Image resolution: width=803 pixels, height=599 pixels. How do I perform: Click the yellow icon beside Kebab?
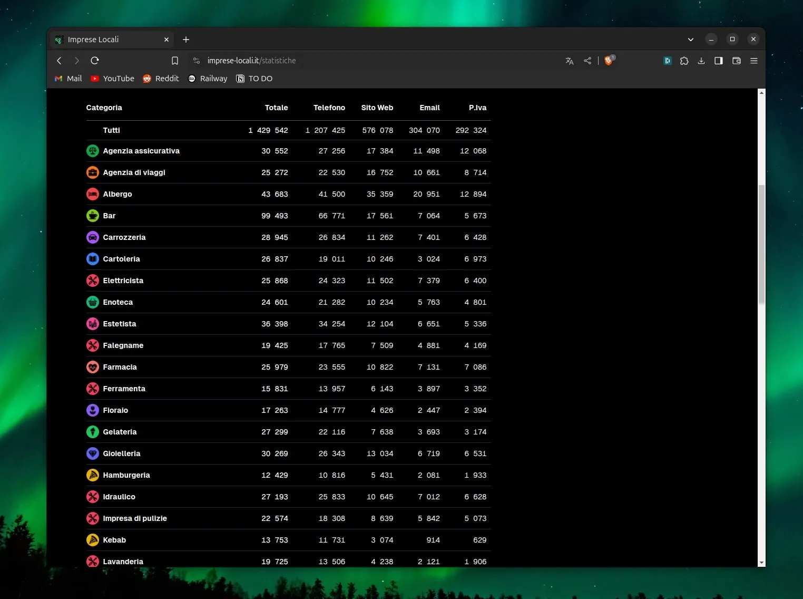click(x=93, y=540)
